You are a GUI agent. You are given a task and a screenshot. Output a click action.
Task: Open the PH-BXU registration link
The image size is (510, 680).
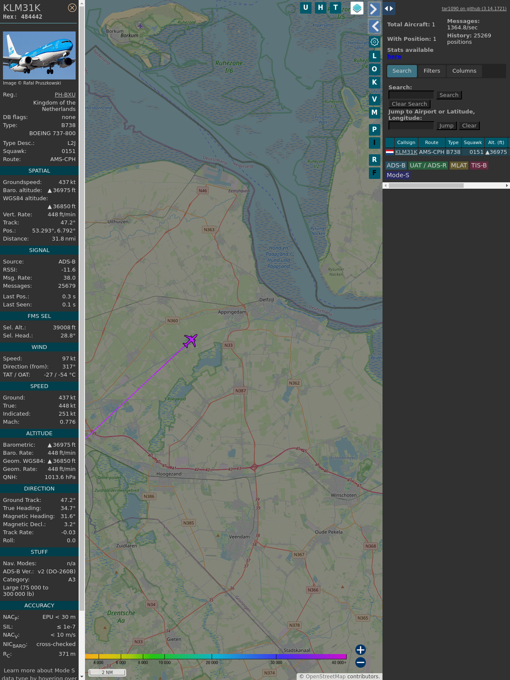tap(65, 95)
